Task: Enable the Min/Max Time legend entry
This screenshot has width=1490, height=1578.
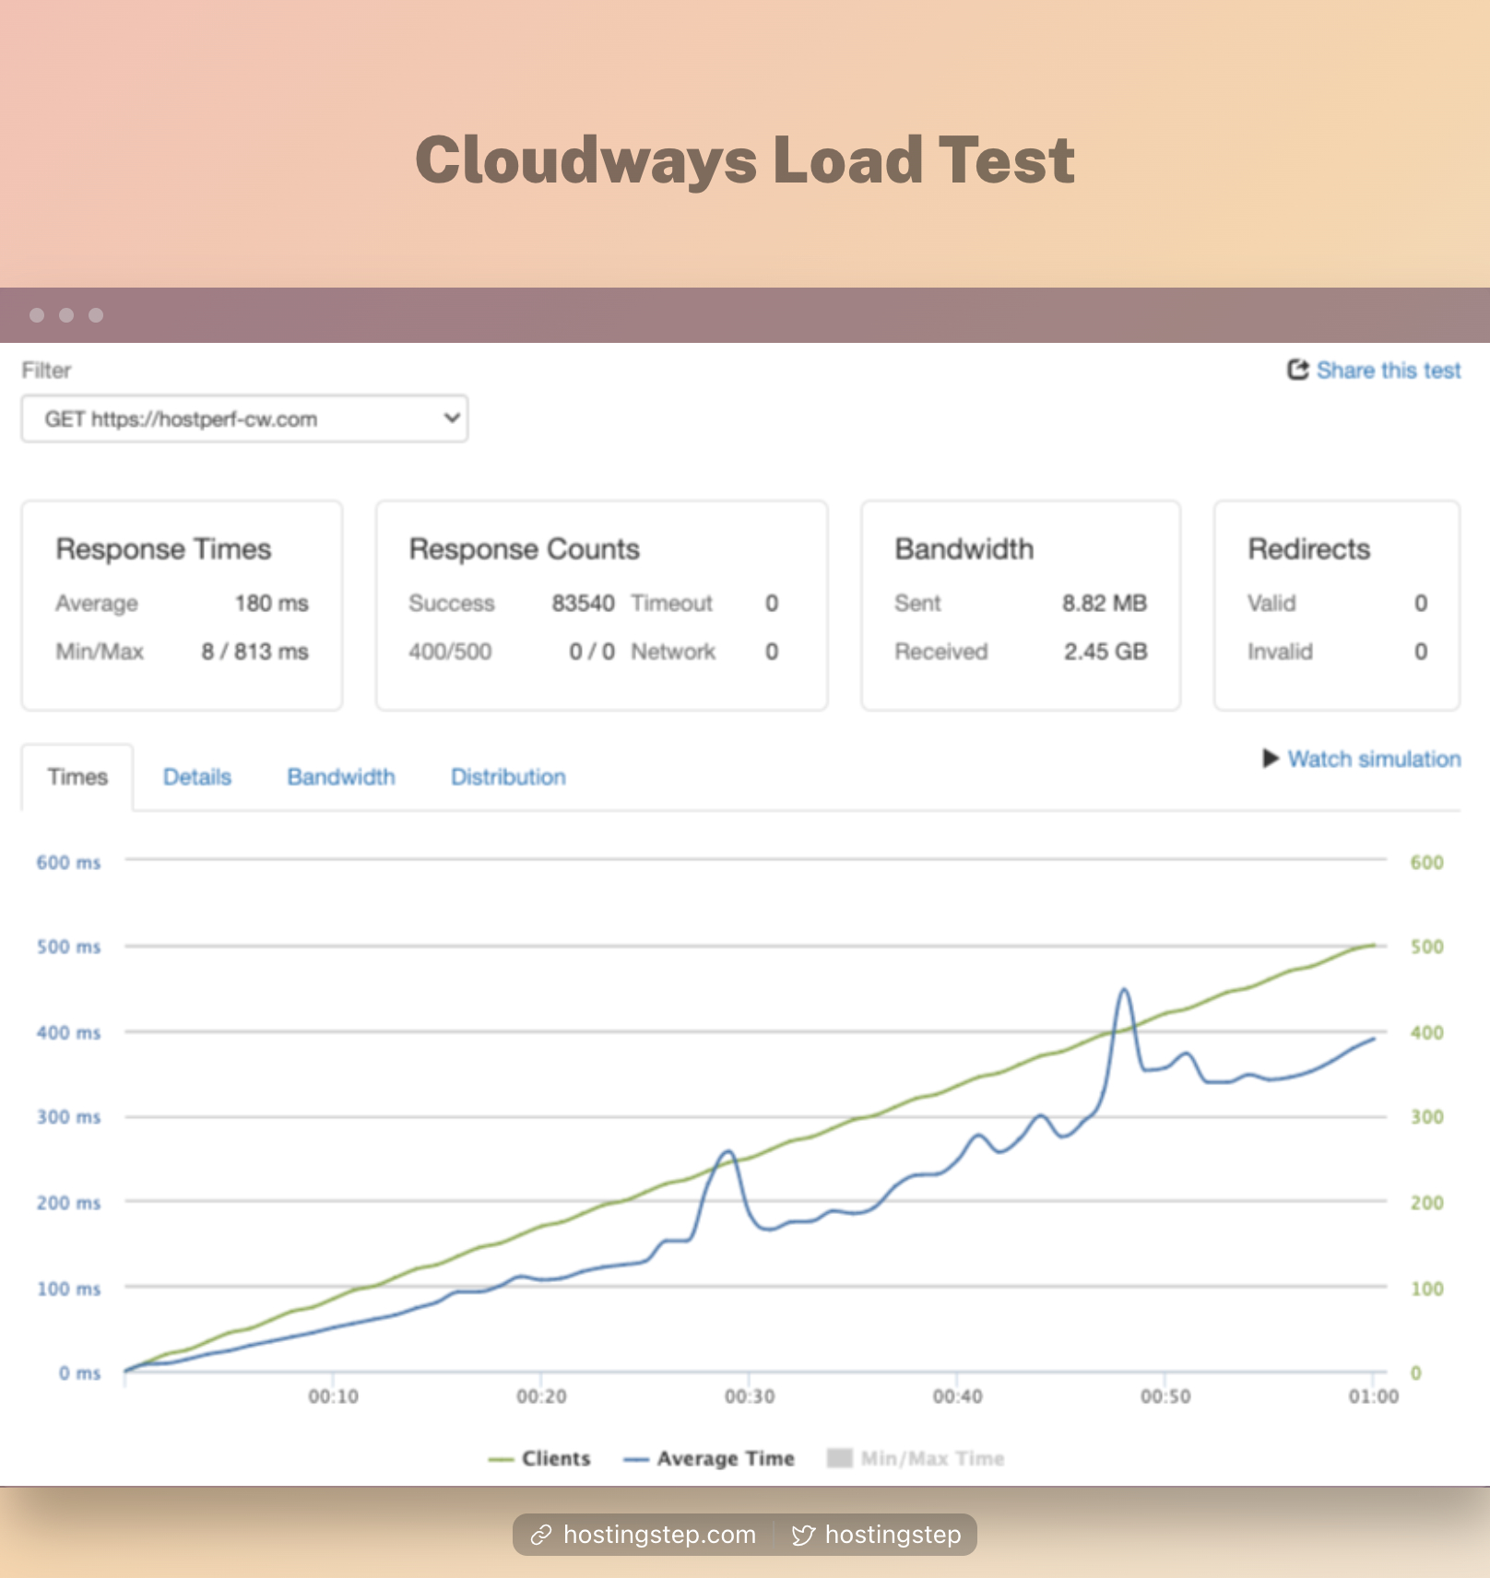Action: [916, 1458]
